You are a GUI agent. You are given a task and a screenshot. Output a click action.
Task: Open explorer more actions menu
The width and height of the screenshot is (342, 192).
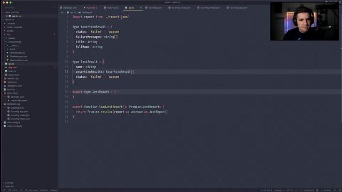coord(54,7)
